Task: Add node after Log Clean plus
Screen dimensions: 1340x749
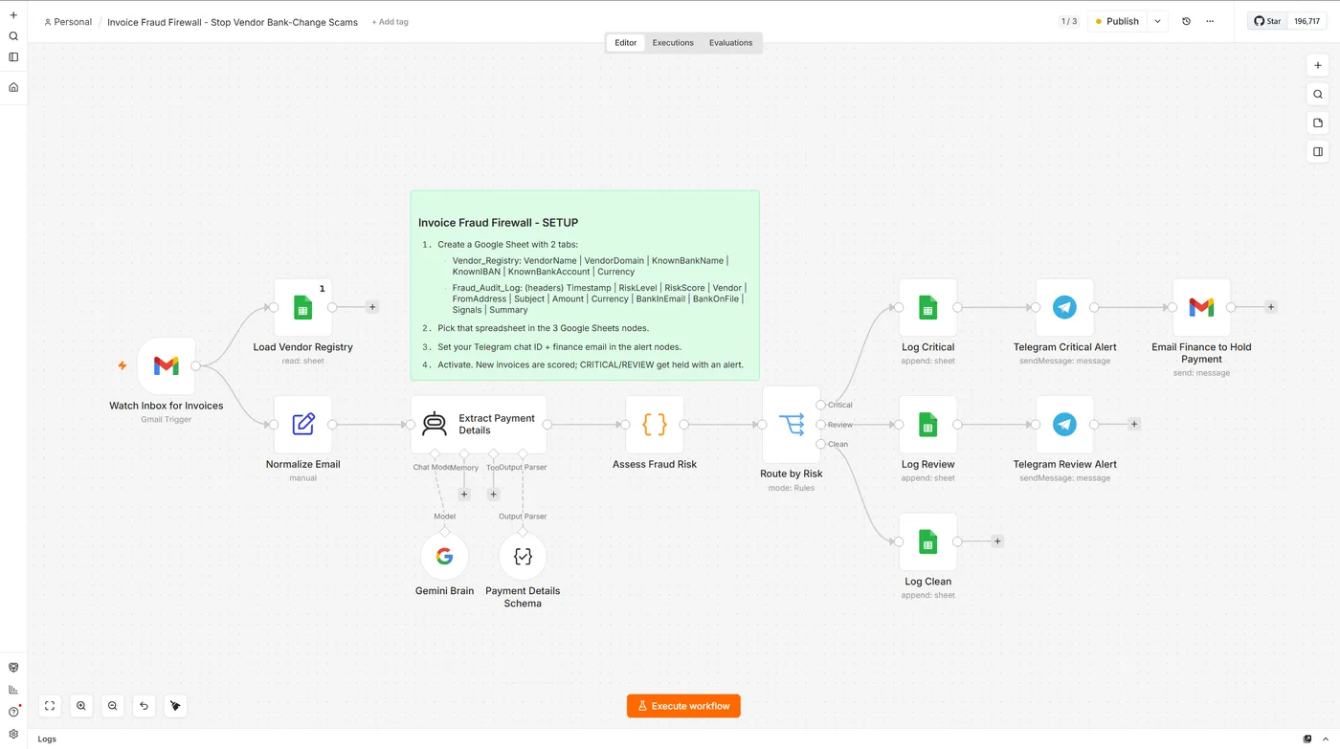Action: pos(997,541)
